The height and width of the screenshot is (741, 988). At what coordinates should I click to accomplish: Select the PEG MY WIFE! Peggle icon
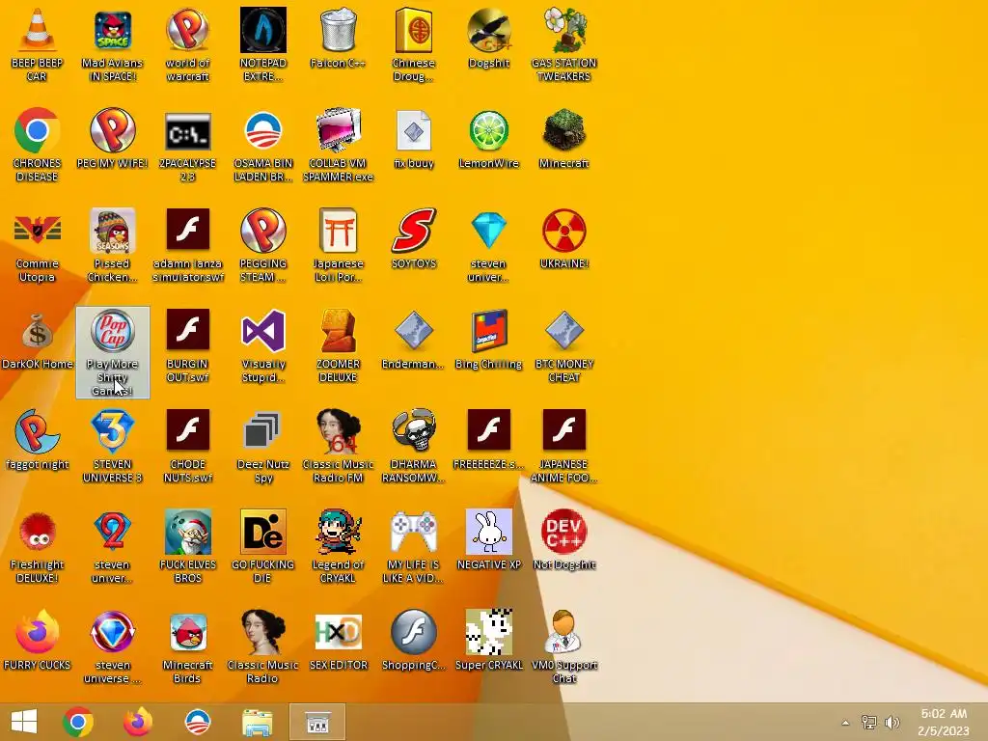[x=112, y=130]
